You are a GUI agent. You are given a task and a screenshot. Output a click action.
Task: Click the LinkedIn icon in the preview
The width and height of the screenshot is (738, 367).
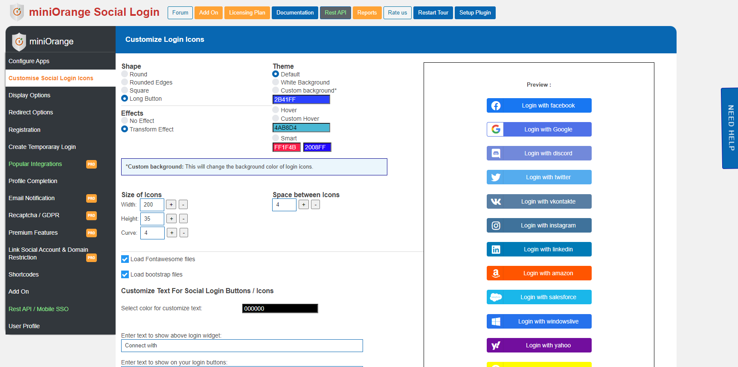[x=496, y=249]
